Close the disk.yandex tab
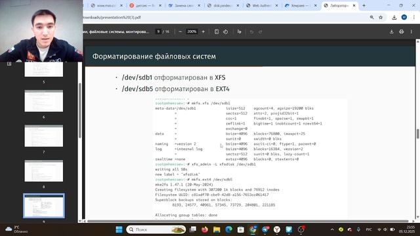The height and width of the screenshot is (236, 420). [238, 5]
